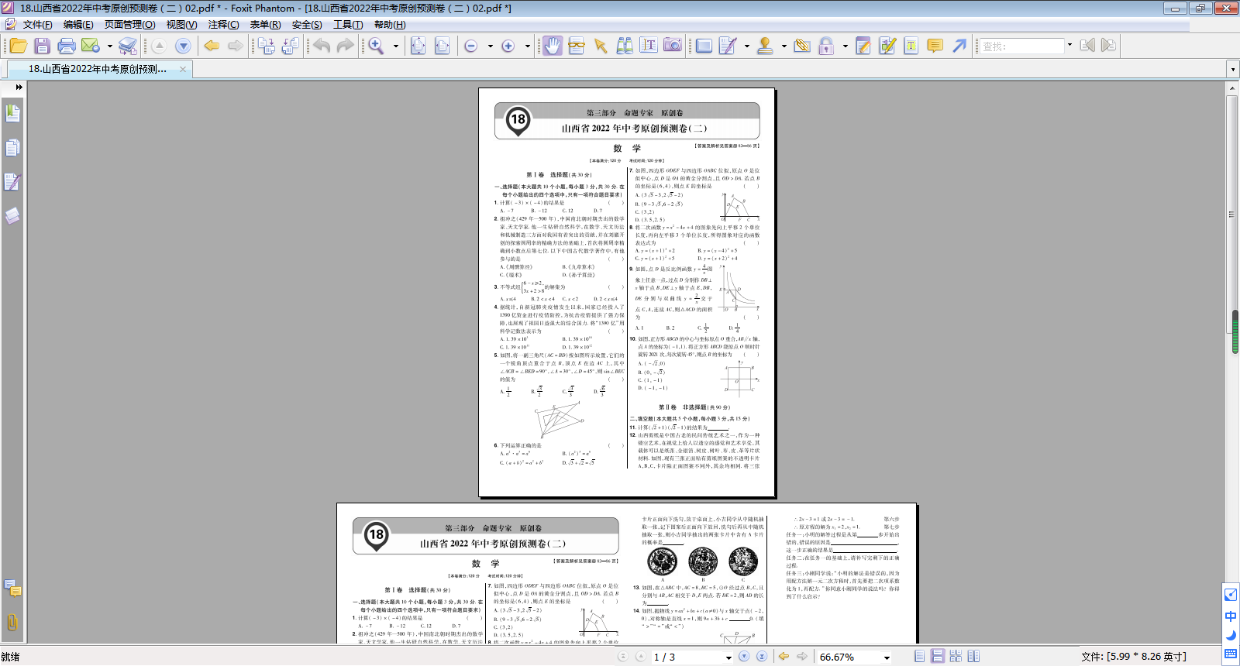The width and height of the screenshot is (1240, 666).
Task: Close the 18.山西省2022年 document tab
Action: click(x=183, y=69)
